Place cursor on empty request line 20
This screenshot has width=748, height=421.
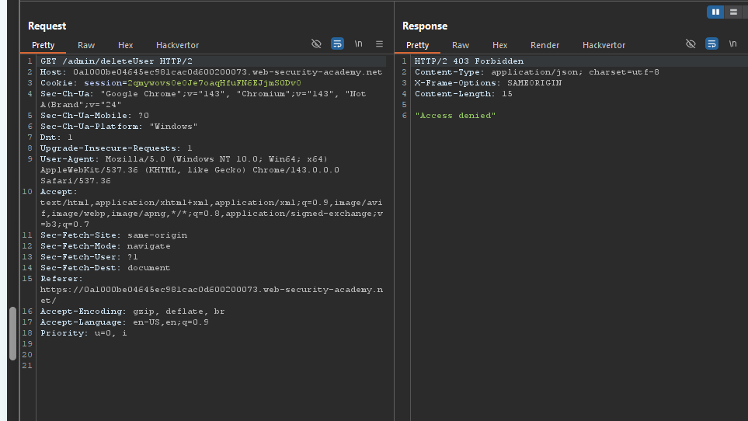coord(210,355)
